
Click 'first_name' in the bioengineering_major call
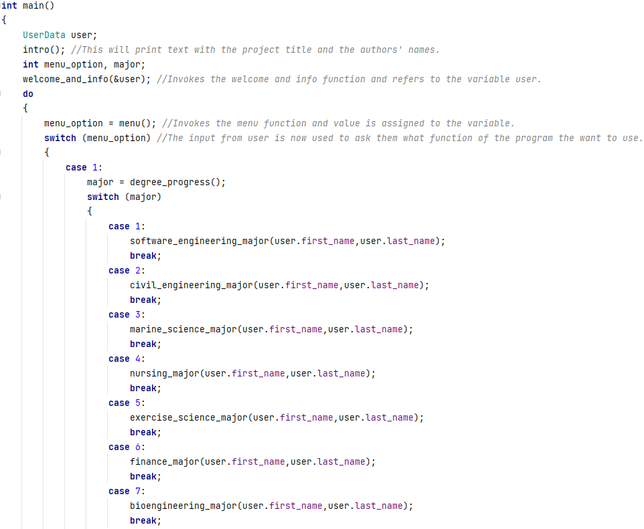click(296, 506)
